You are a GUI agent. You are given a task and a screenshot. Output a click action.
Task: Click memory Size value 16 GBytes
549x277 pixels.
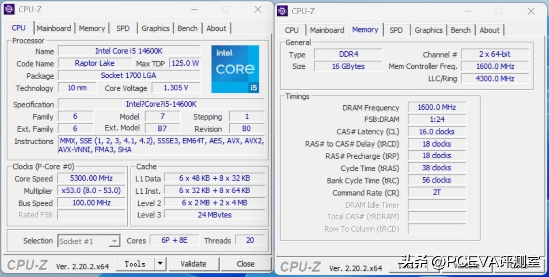tap(348, 66)
